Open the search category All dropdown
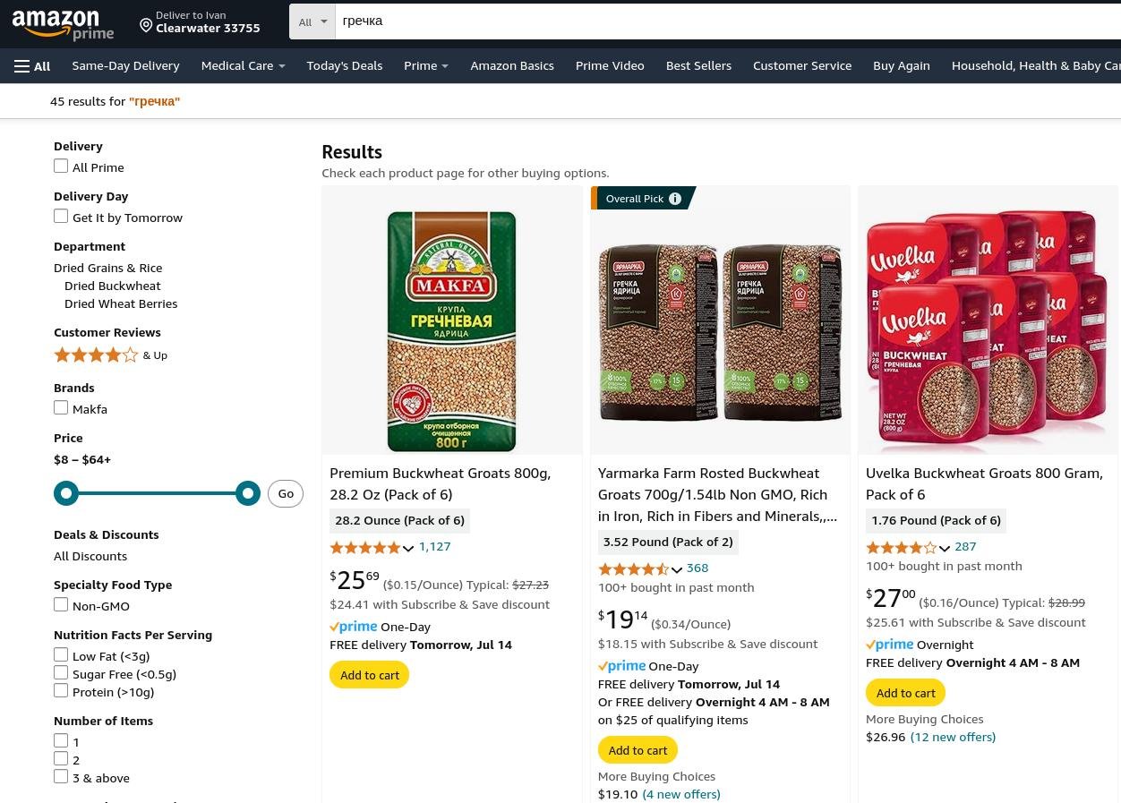This screenshot has width=1121, height=803. coord(312,21)
